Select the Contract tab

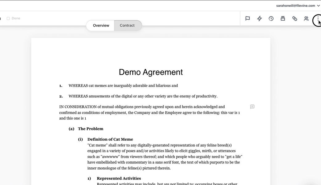(127, 26)
